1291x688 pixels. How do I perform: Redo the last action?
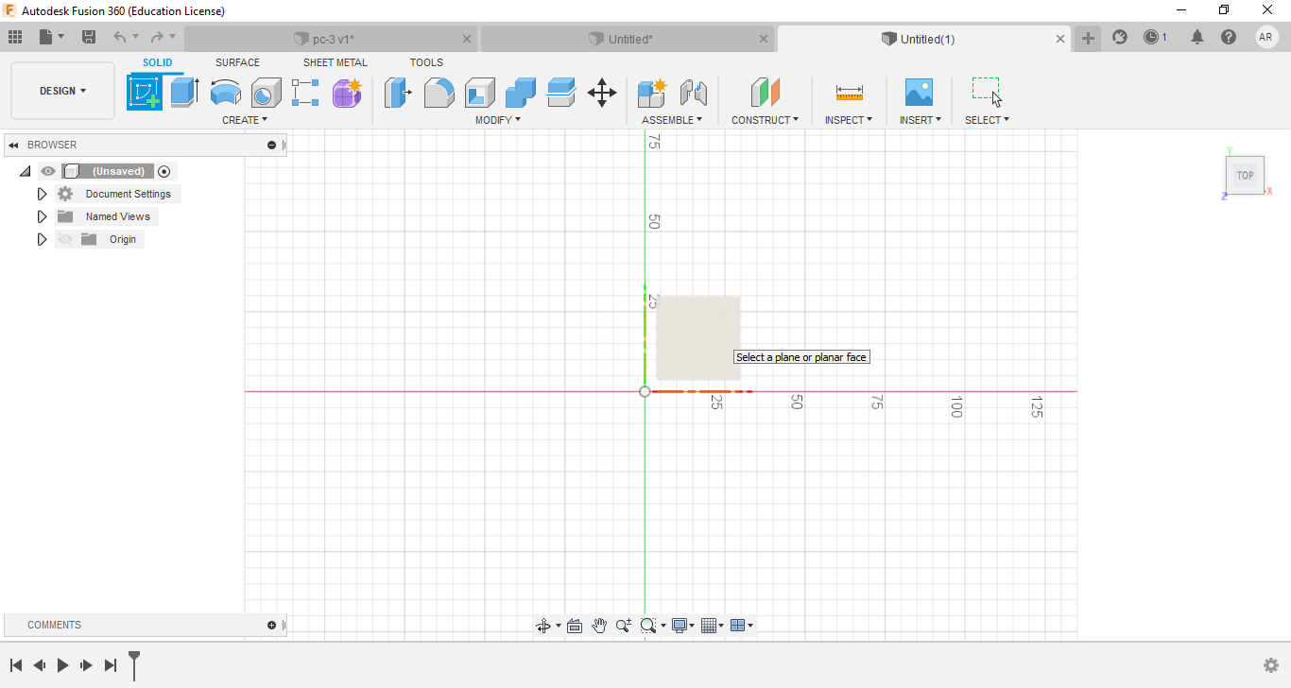(x=157, y=37)
